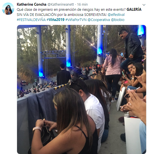The width and height of the screenshot is (147, 154).
Task: Click the red fire truck in photo
Action: coord(24,83)
